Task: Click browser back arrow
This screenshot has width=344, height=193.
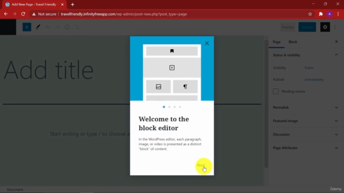Action: (x=6, y=14)
